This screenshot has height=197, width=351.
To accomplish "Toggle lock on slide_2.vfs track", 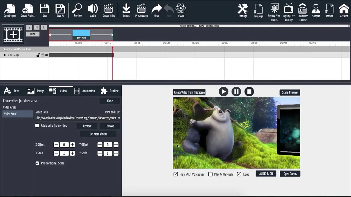I will click(38, 55).
